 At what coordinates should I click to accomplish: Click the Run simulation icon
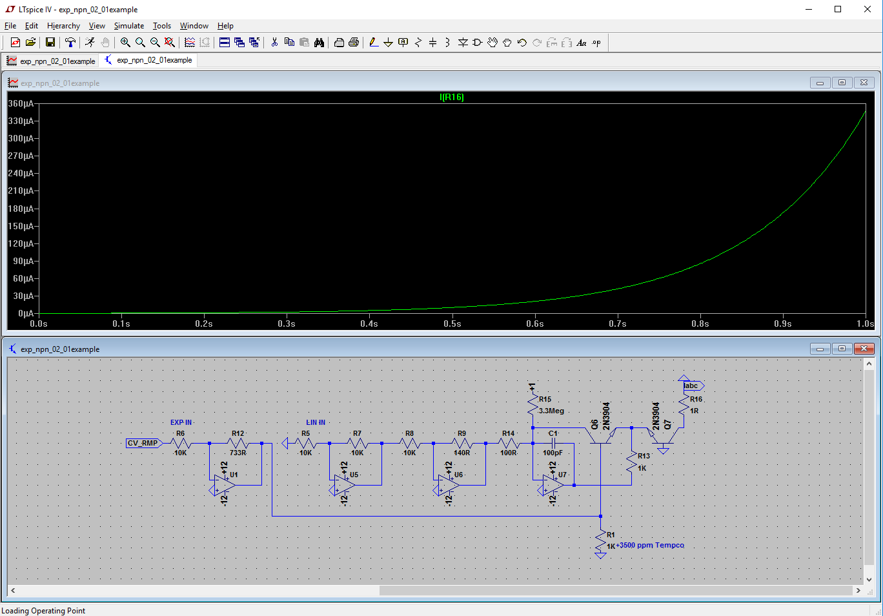(90, 43)
